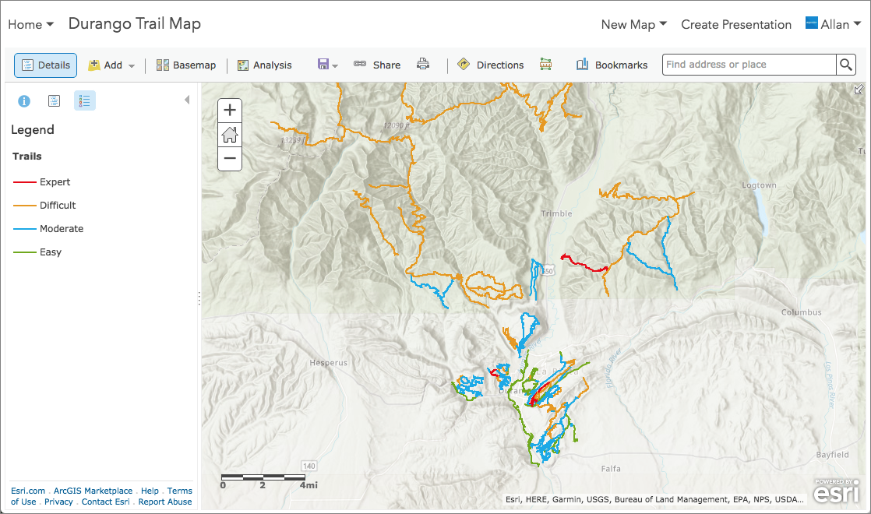Collapse the side panel arrow
The image size is (871, 514).
coord(187,100)
